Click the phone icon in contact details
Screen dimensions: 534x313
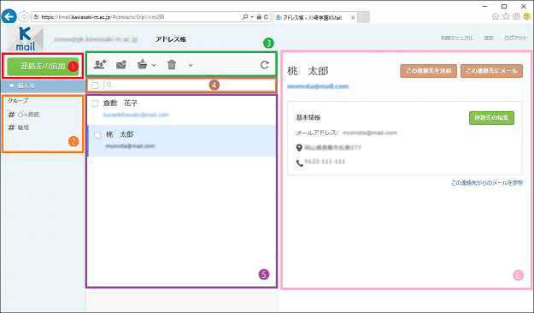(x=300, y=163)
